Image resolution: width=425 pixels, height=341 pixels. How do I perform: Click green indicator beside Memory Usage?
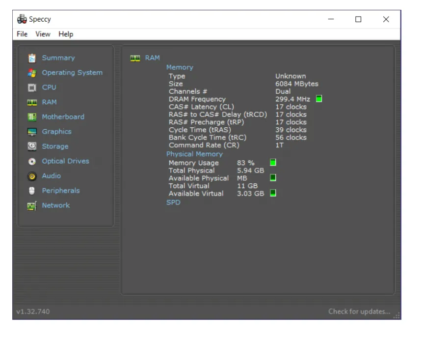click(x=273, y=163)
